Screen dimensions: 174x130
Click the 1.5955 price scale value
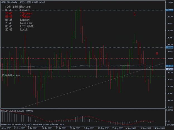(x=170, y=107)
